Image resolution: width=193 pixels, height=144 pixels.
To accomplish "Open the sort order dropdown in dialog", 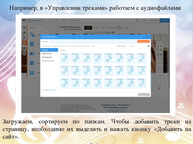I will coord(122,46).
